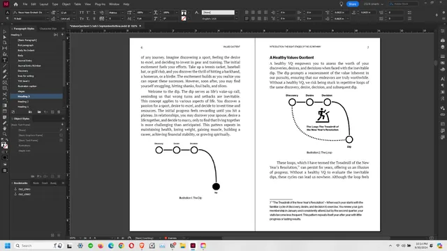Viewport: 447px width, 251px height.
Task: Click the blue Share button
Action: (352, 4)
